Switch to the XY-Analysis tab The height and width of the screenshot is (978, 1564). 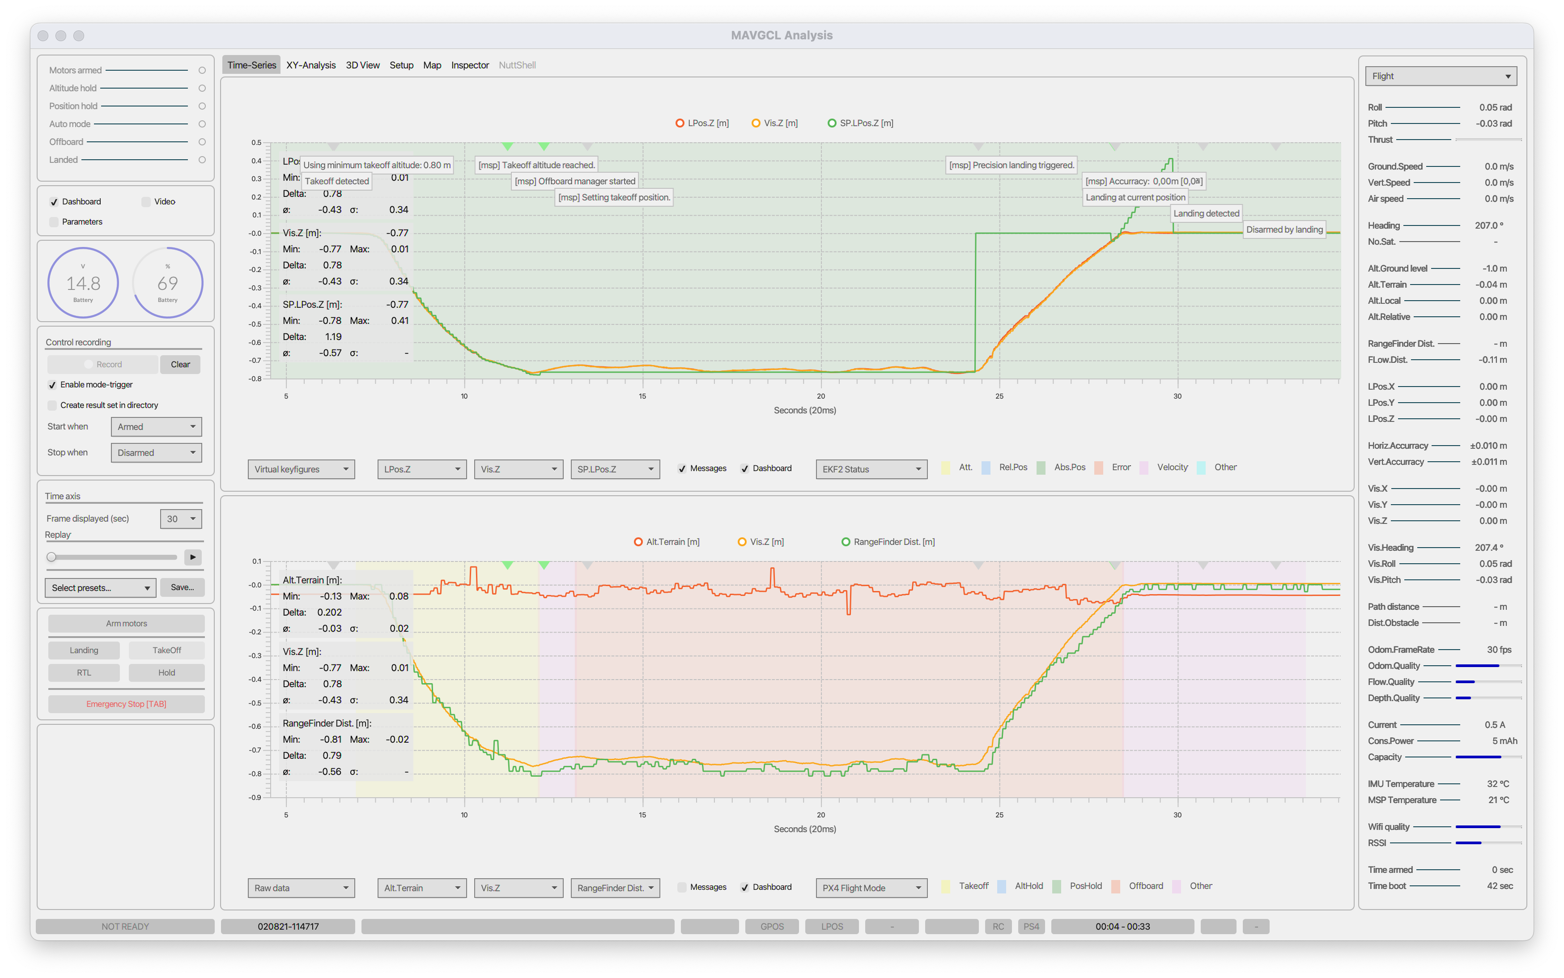pyautogui.click(x=310, y=65)
